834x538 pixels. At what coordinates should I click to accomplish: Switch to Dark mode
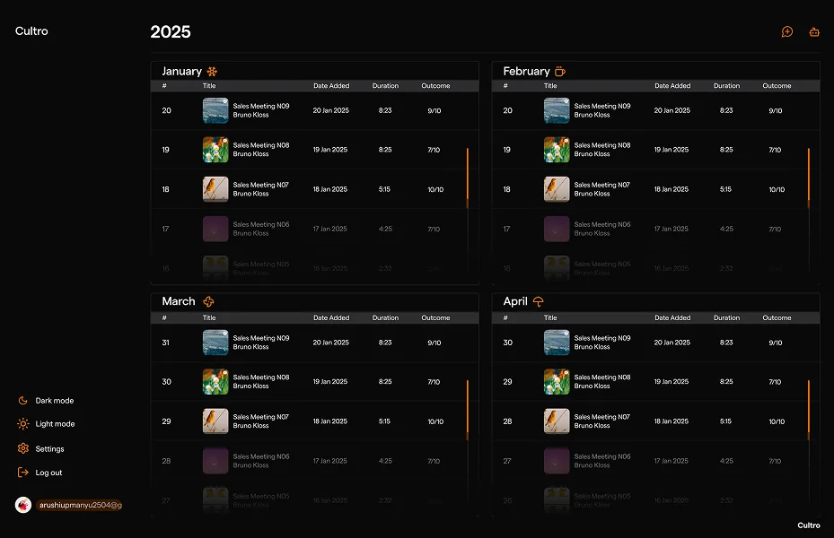tap(54, 401)
